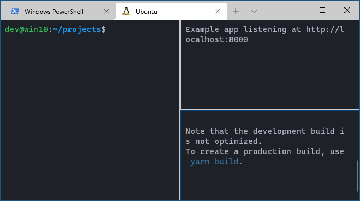Close the Windows Terminal window
Screen dimensions: 360x201
click(347, 10)
